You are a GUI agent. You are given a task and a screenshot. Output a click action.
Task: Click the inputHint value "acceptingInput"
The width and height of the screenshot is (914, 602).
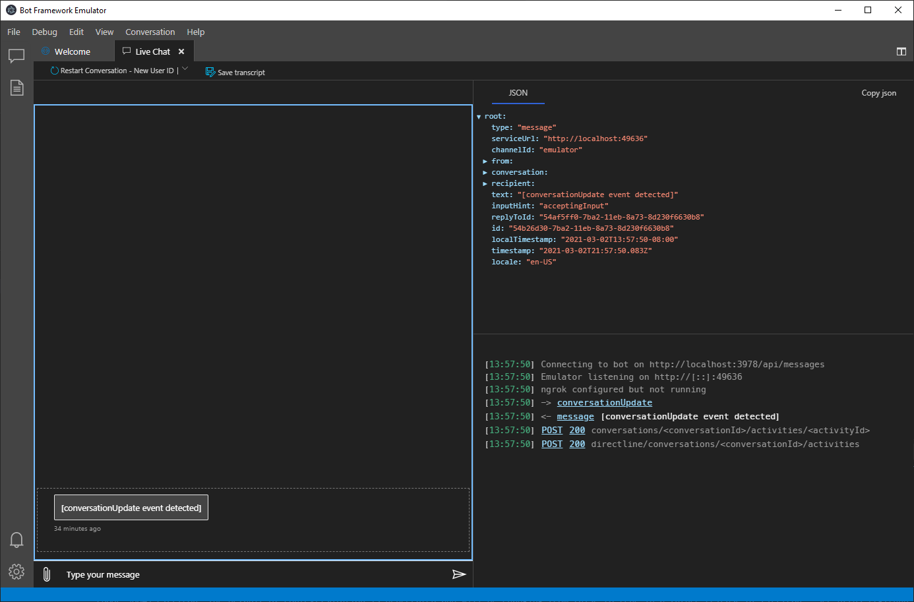[x=574, y=206]
